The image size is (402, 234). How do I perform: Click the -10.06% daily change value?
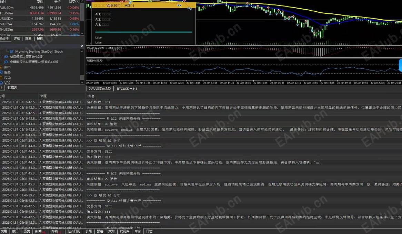tap(73, 8)
